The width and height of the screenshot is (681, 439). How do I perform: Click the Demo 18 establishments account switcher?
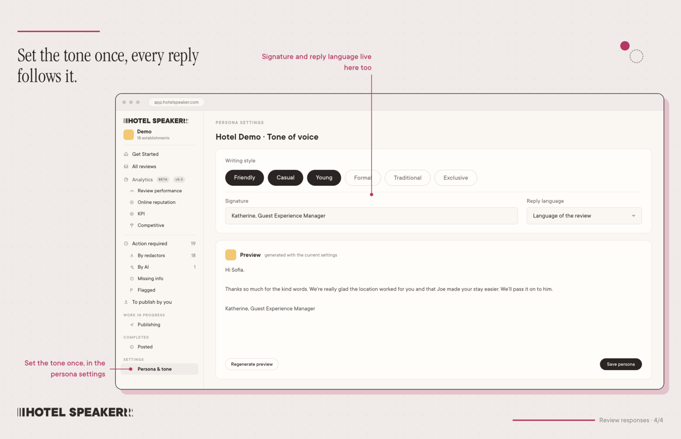pos(159,134)
